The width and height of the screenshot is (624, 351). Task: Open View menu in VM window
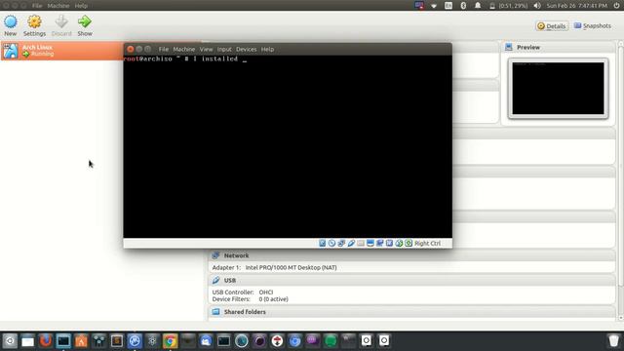click(206, 49)
